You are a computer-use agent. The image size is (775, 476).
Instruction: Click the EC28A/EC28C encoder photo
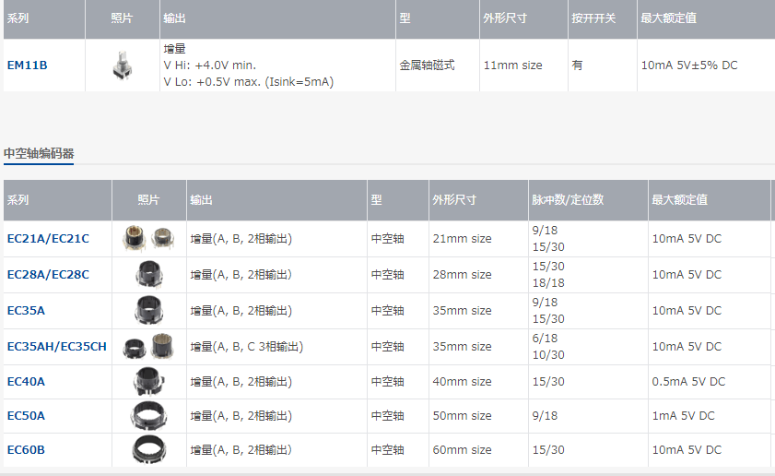148,274
